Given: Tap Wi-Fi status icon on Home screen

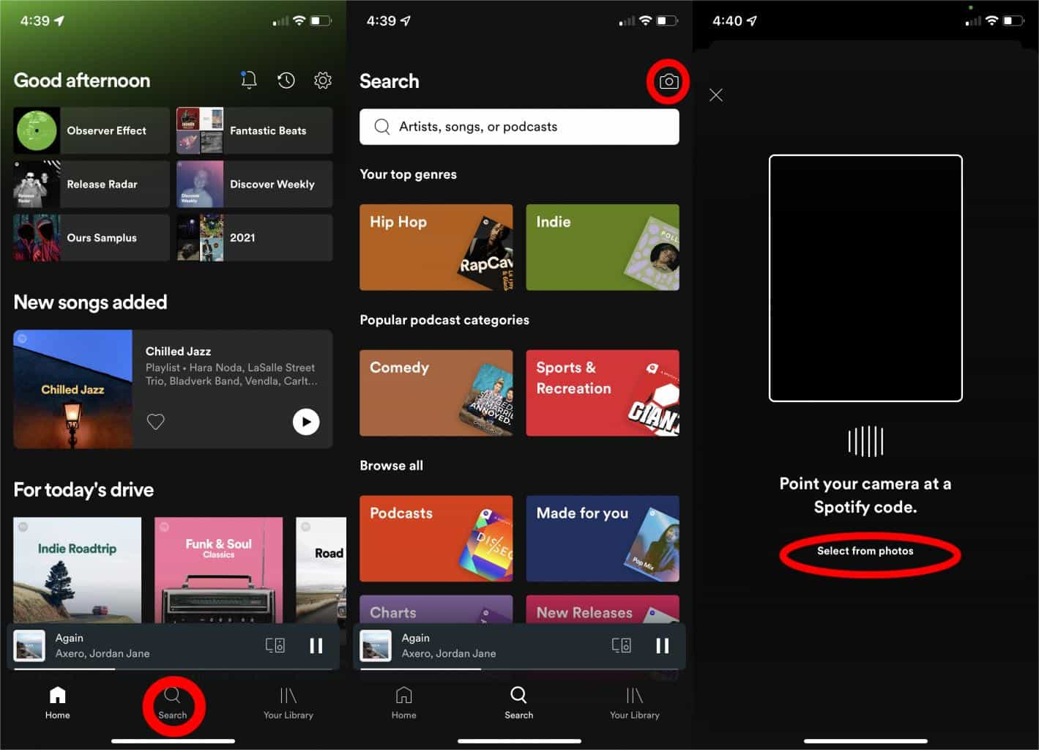Looking at the screenshot, I should (x=299, y=21).
